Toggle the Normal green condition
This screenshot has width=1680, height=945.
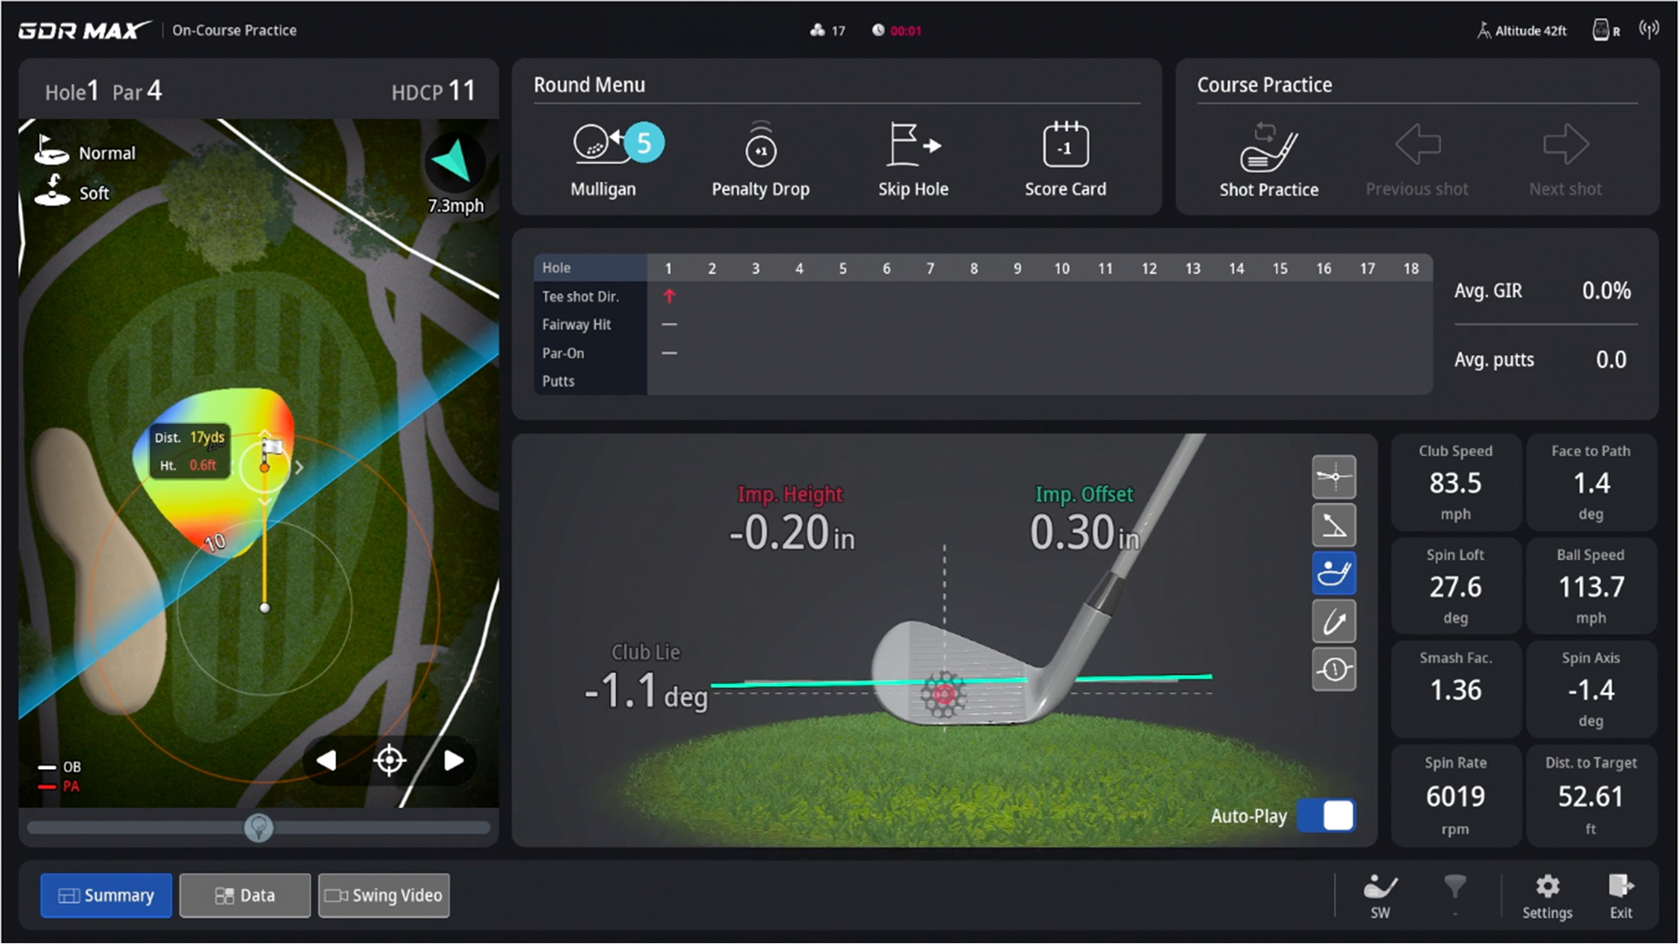[85, 151]
